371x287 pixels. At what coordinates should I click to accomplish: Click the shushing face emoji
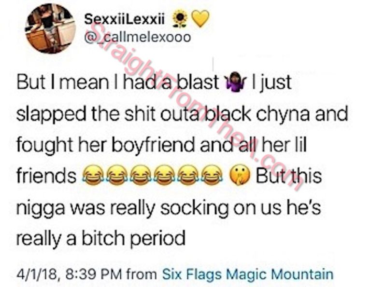point(240,176)
